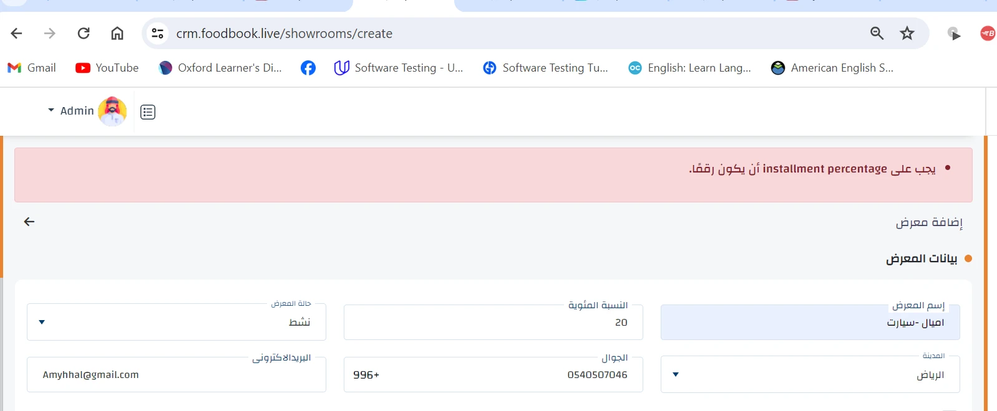Screen dimensions: 997x411
Task: Open the حالة المعرض status dropdown
Action: pyautogui.click(x=176, y=323)
